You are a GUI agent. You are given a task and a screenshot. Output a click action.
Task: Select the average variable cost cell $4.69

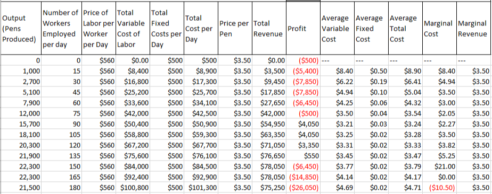click(x=337, y=188)
